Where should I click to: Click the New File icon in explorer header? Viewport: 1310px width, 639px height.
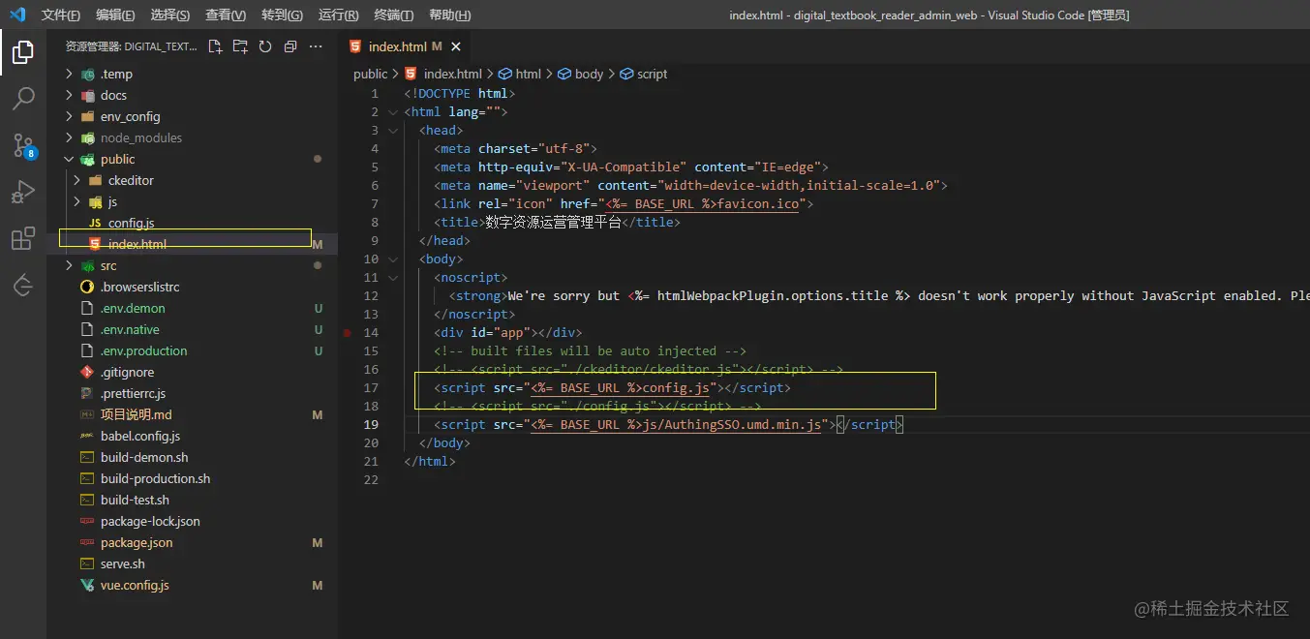pyautogui.click(x=215, y=46)
